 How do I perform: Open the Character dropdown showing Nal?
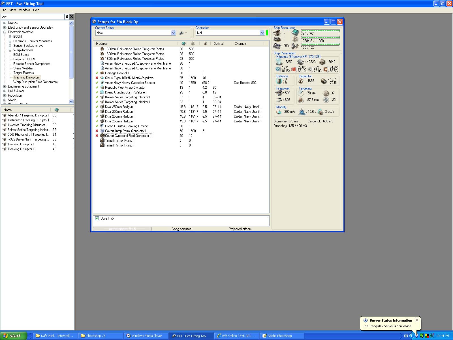(262, 33)
